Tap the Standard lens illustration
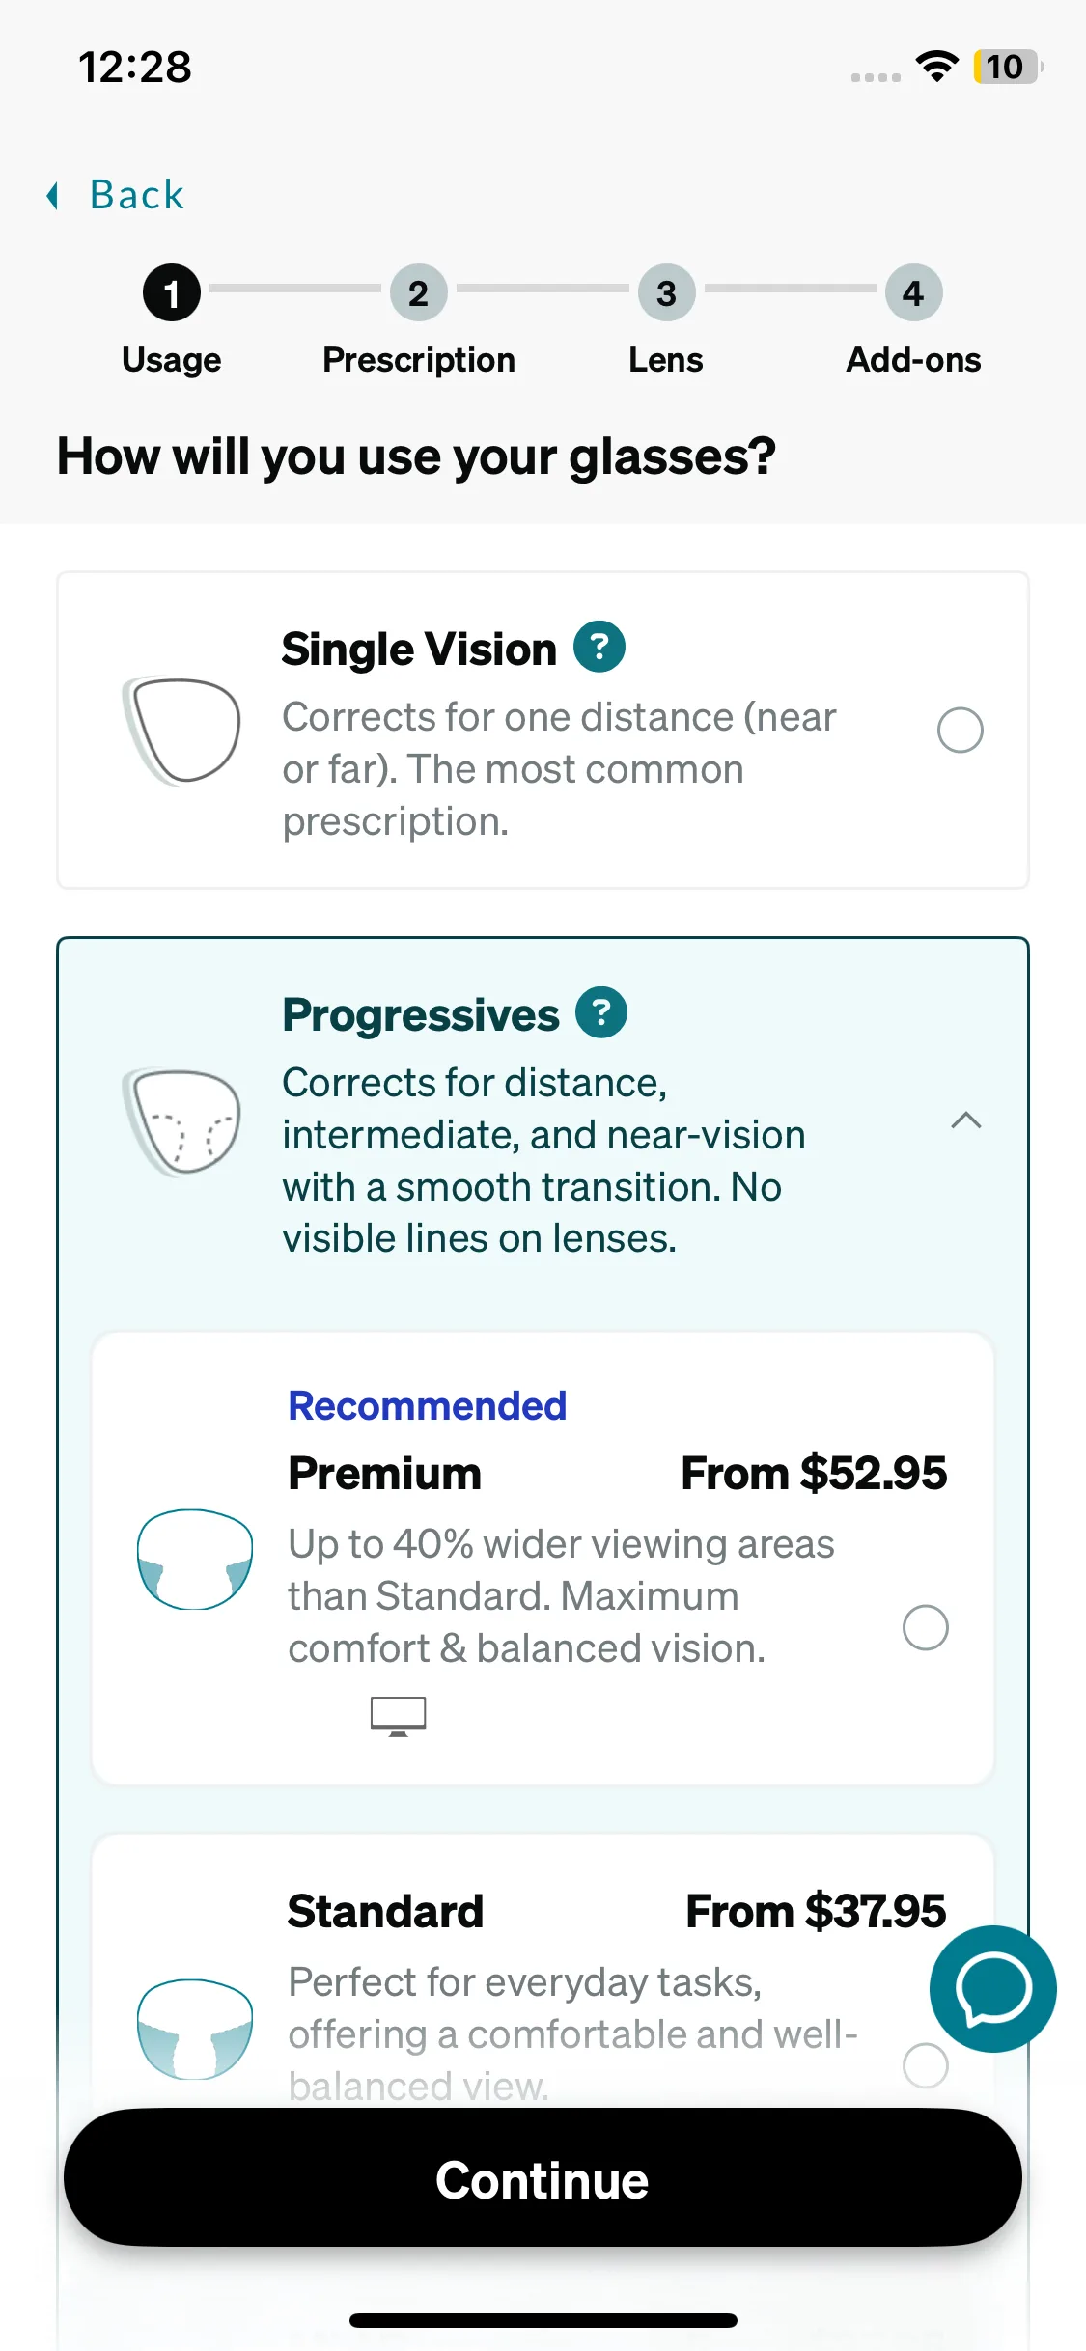The image size is (1086, 2351). pyautogui.click(x=195, y=2029)
